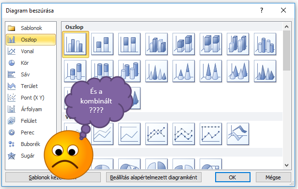Pick the 100% stacked column chart
298x189 pixels.
point(129,44)
